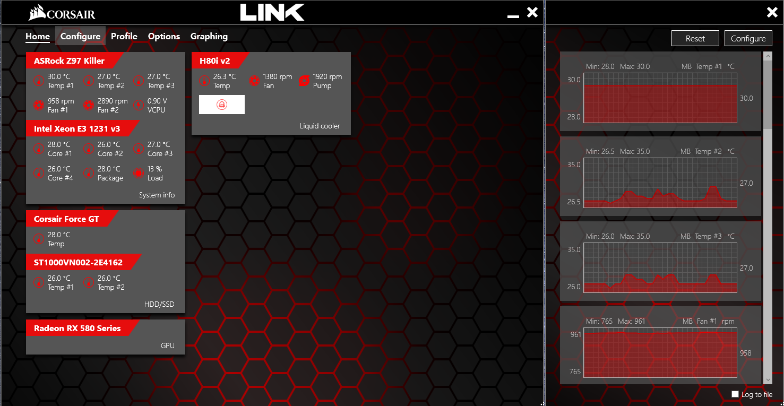This screenshot has width=784, height=406.
Task: Click the 26.3 °C cooler temp reading
Action: 225,76
